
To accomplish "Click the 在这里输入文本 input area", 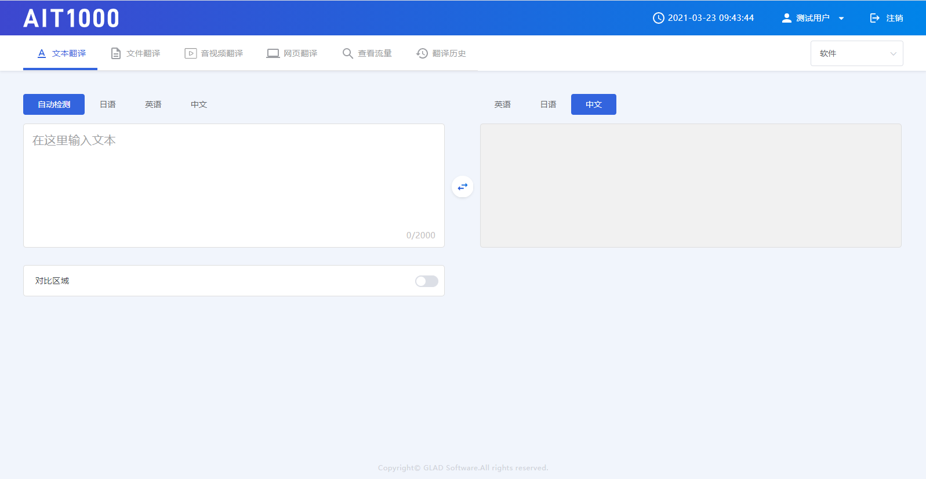I will point(234,180).
